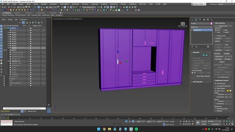
Task: Open the Modifiers menu
Action: pyautogui.click(x=44, y=4)
